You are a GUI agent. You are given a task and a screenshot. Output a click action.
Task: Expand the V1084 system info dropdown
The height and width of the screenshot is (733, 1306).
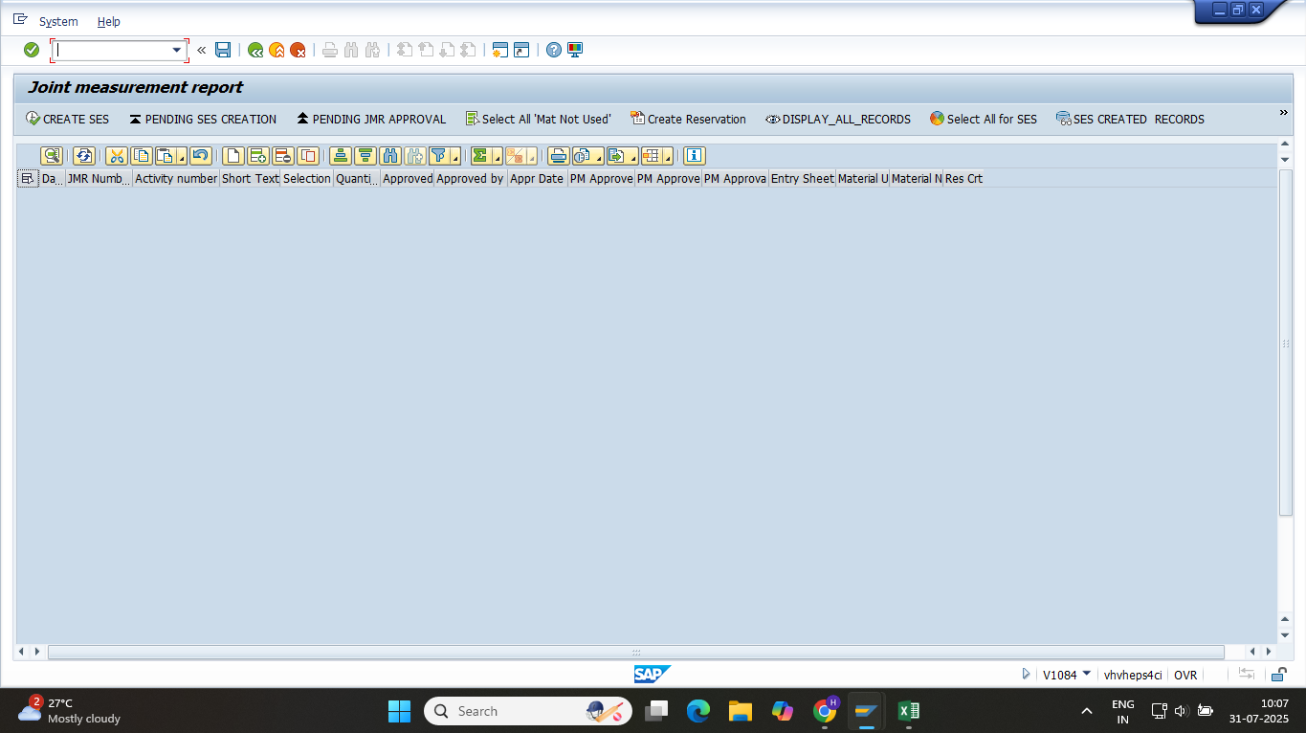tap(1087, 674)
